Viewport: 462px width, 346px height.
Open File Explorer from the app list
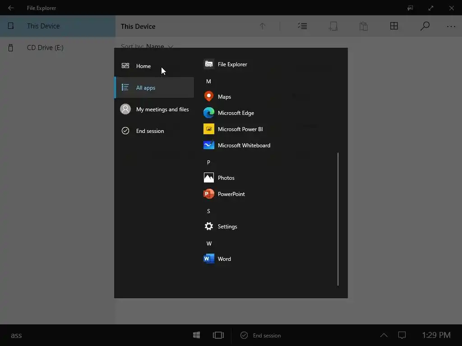pyautogui.click(x=226, y=64)
